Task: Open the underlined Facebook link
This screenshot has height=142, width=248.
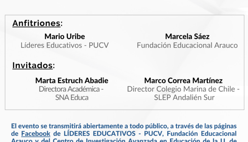Action: (35, 133)
